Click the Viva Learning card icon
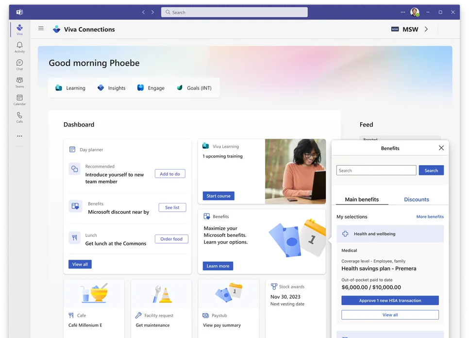Viewport: 469px width, 338px height. 205,146
